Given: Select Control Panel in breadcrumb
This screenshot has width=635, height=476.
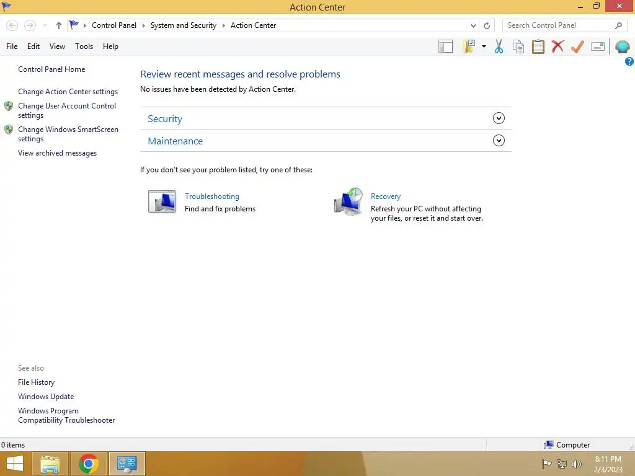Looking at the screenshot, I should pyautogui.click(x=114, y=25).
